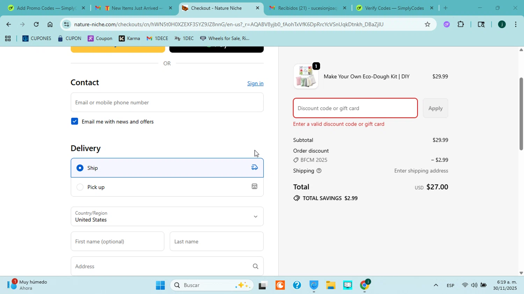524x294 pixels.
Task: View site information icon in address bar
Action: point(66,24)
